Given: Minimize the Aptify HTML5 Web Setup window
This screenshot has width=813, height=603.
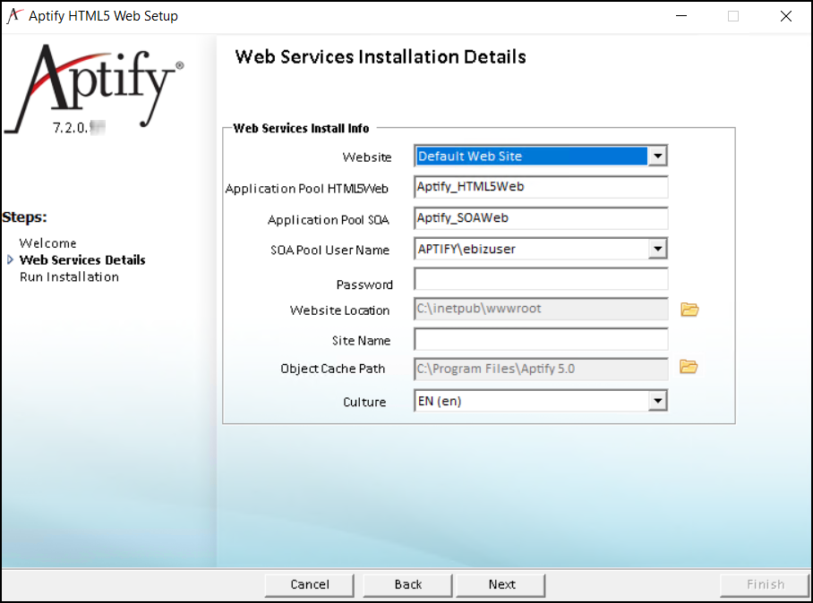Looking at the screenshot, I should coord(681,16).
